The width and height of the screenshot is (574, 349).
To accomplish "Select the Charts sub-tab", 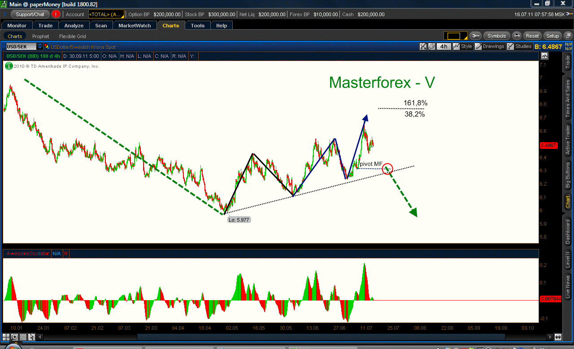I will (x=15, y=36).
